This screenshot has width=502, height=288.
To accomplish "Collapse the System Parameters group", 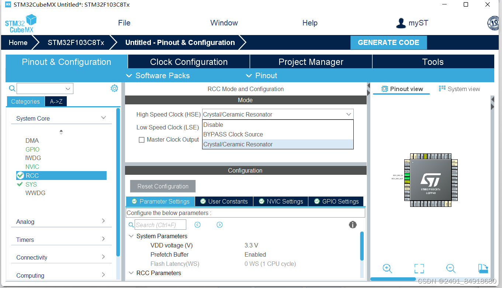I will click(x=131, y=236).
